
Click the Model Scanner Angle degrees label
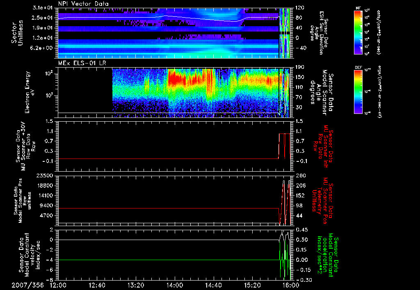tap(322, 92)
